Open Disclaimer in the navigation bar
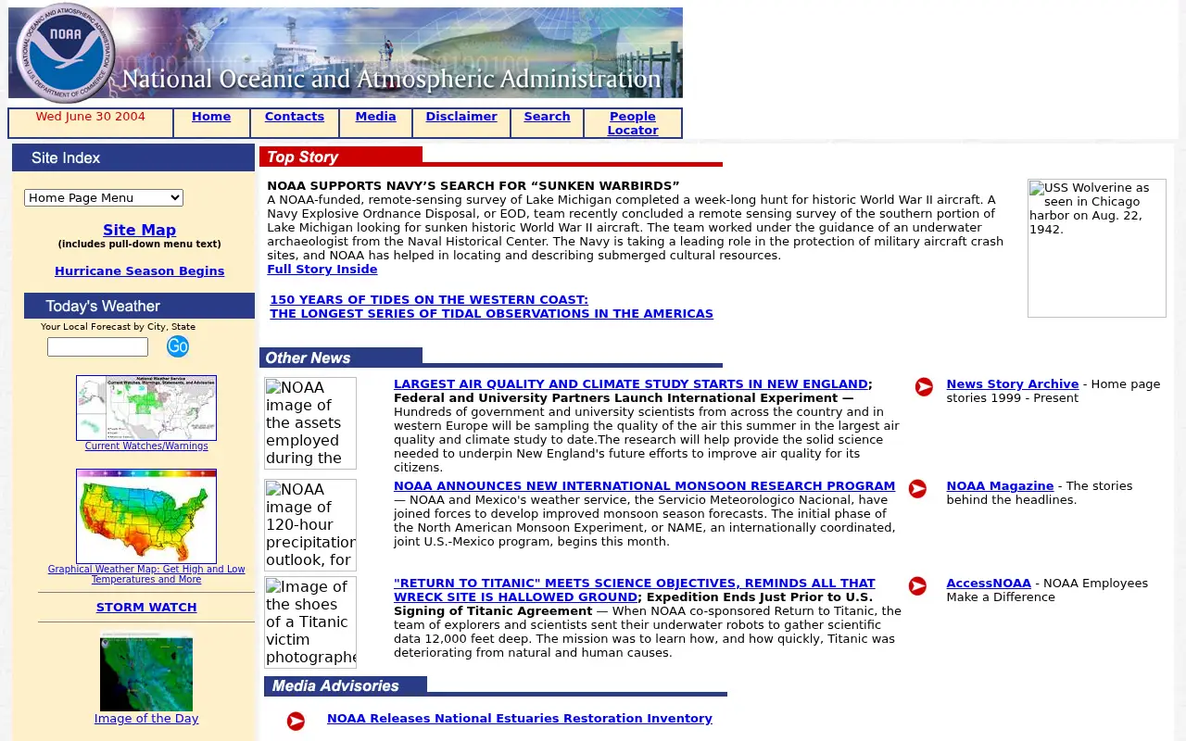 pos(461,117)
